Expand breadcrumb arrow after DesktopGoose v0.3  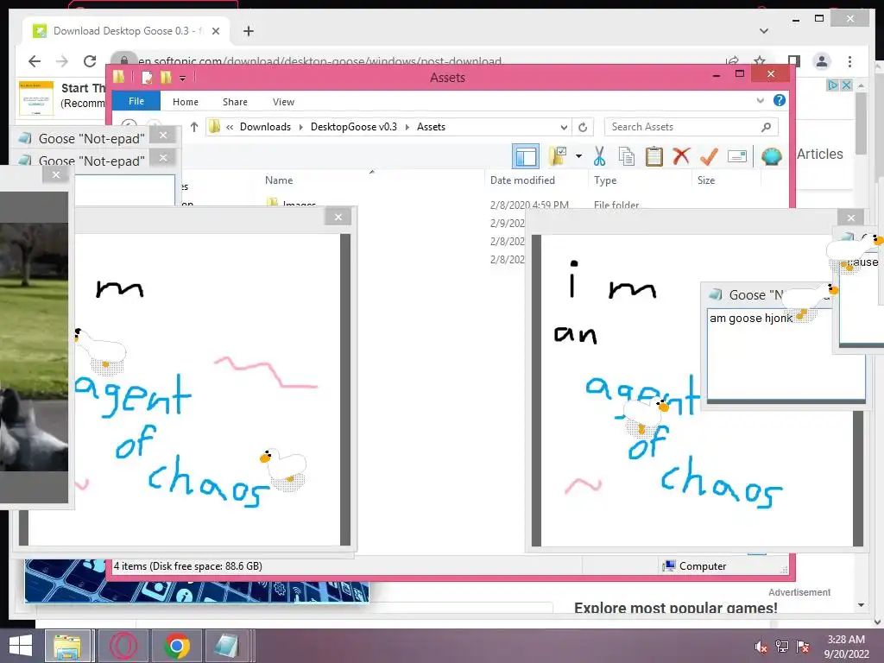[407, 128]
